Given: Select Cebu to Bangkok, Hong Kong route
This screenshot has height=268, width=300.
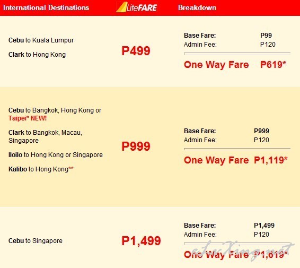Looking at the screenshot, I should (x=55, y=110).
